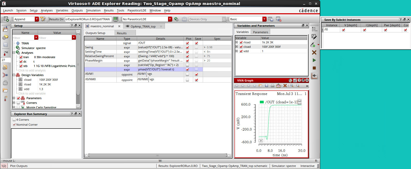The width and height of the screenshot is (411, 169).
Task: Click the Add Output probe icon
Action: tap(313, 45)
